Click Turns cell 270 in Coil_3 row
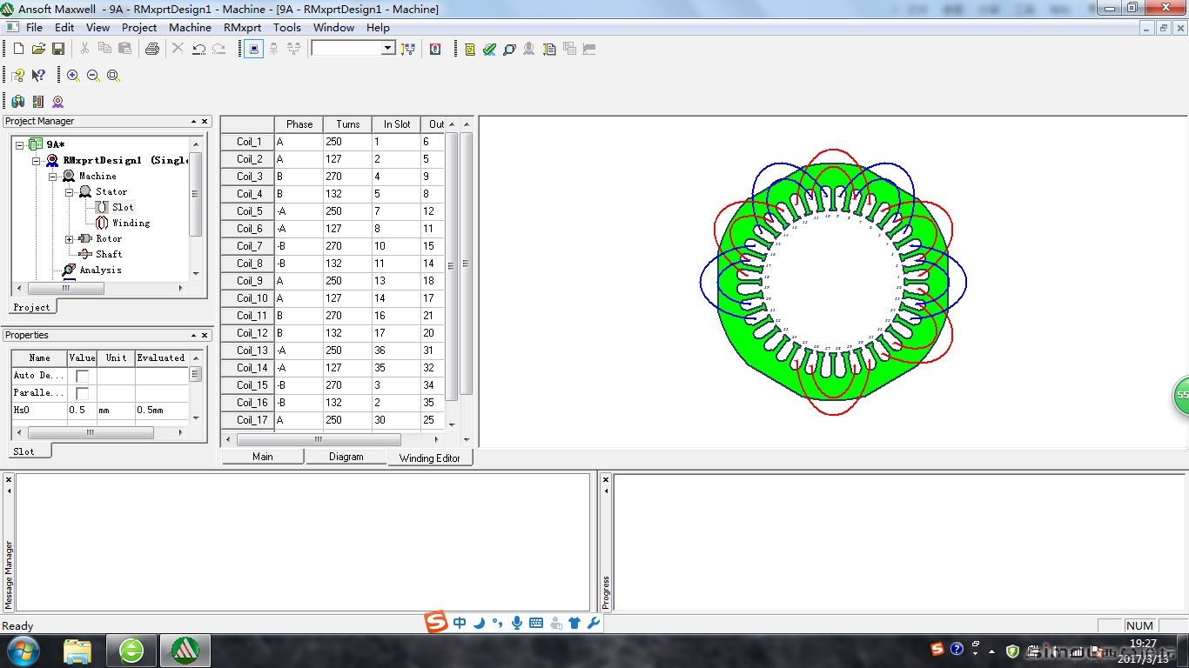 click(347, 177)
